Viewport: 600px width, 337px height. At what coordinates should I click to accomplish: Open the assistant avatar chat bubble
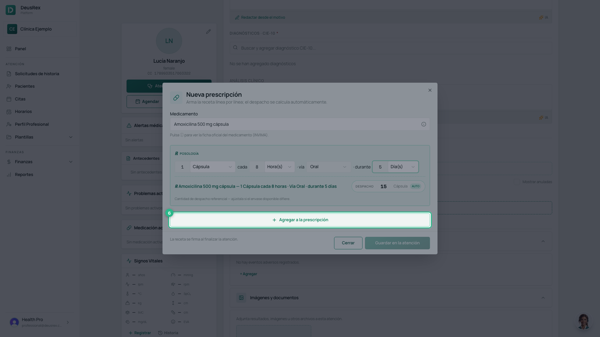click(583, 321)
